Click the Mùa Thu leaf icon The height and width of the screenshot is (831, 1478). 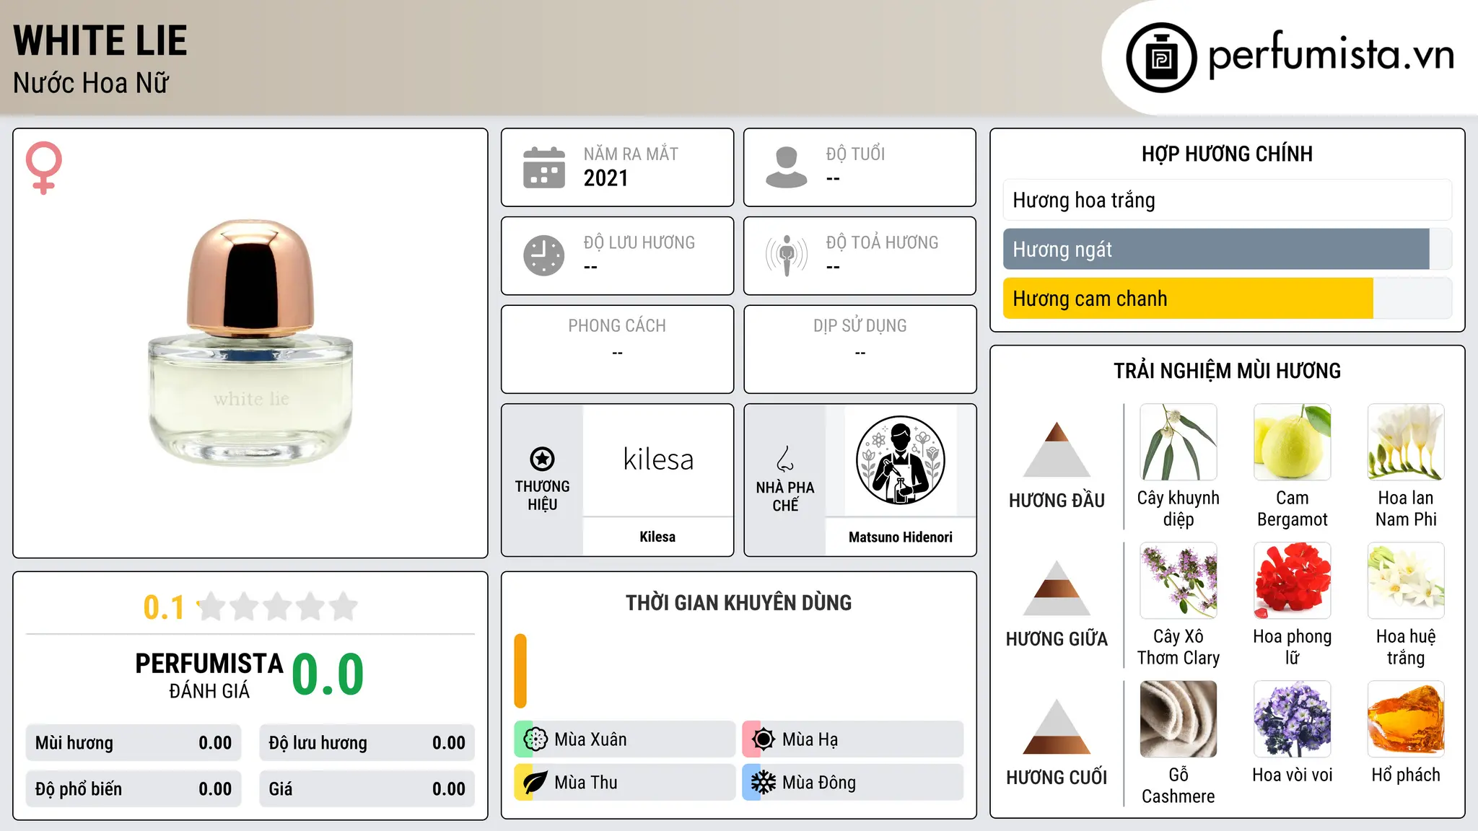[535, 783]
